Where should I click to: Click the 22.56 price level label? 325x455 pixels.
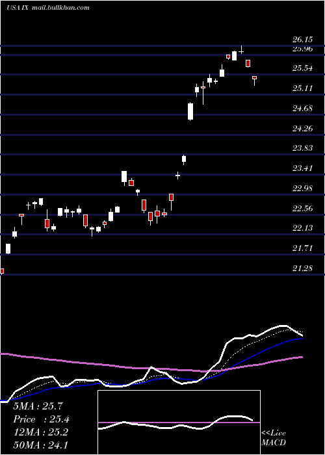[303, 209]
